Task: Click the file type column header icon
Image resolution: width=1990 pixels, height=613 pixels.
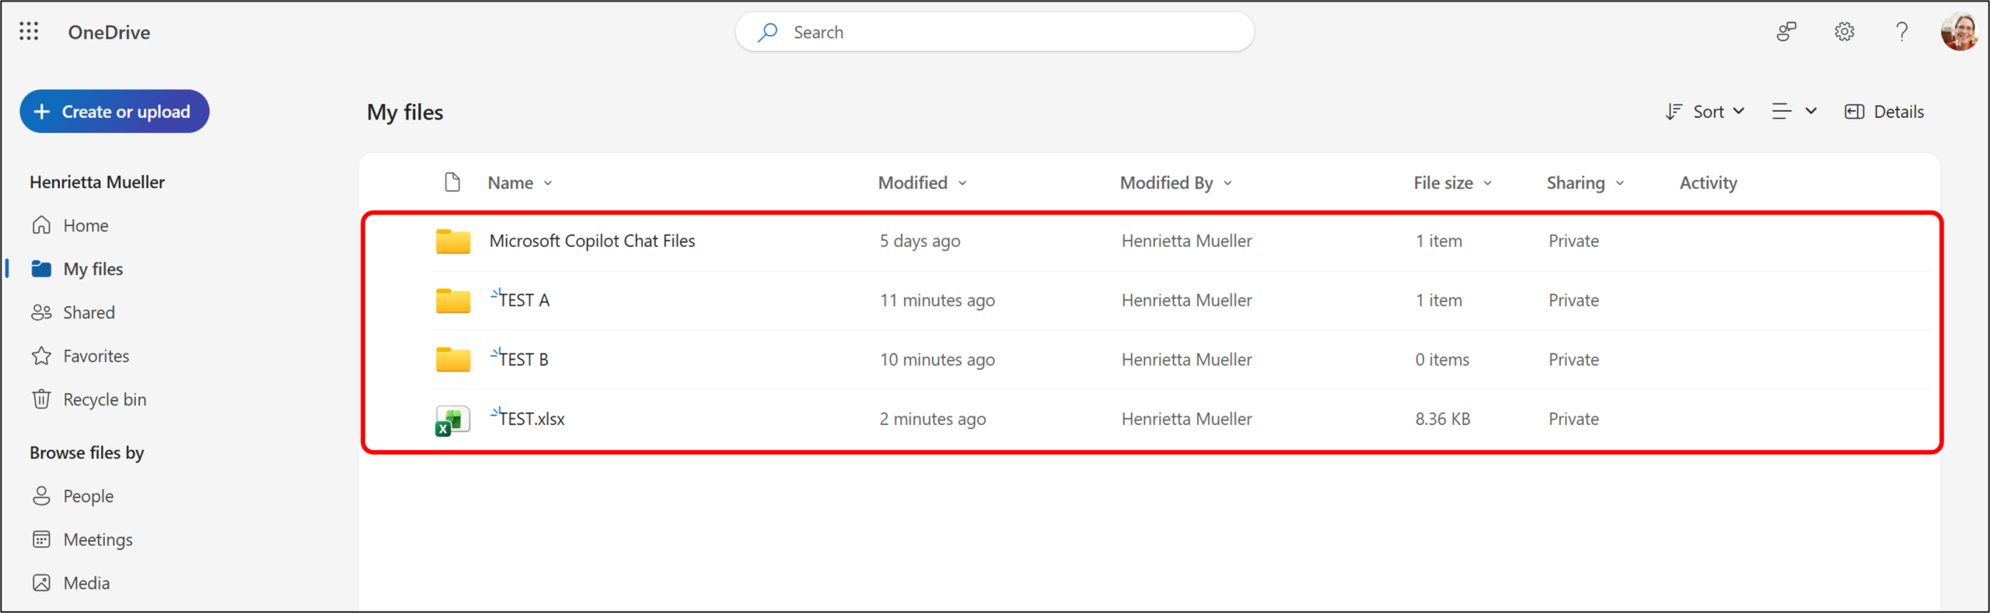Action: pyautogui.click(x=452, y=183)
